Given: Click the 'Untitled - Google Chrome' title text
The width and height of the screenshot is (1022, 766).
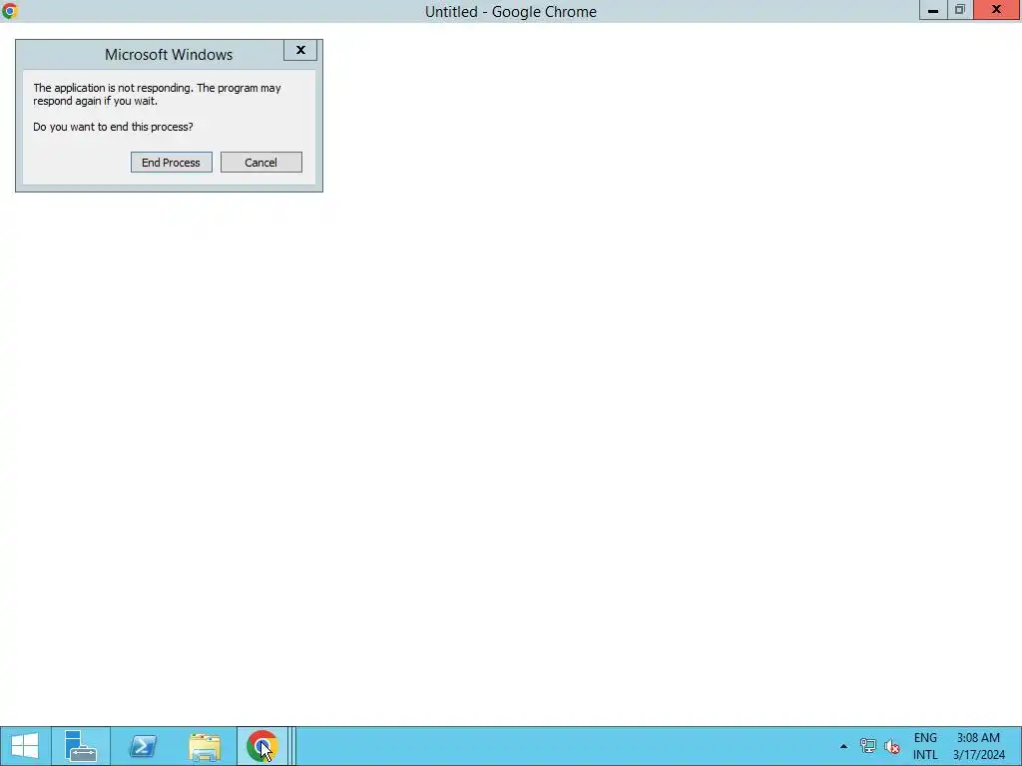Looking at the screenshot, I should click(x=510, y=12).
